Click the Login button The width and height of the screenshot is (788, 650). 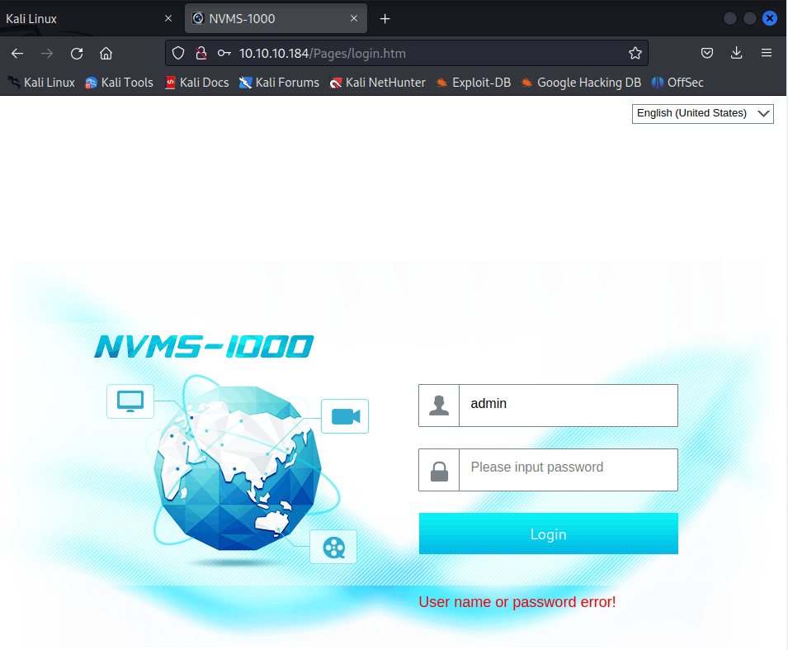coord(548,534)
